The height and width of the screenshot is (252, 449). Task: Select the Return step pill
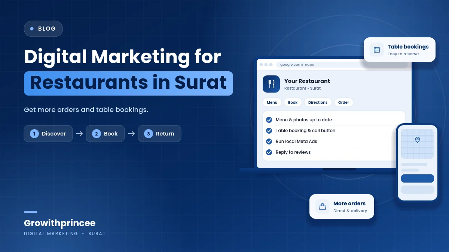tap(159, 134)
